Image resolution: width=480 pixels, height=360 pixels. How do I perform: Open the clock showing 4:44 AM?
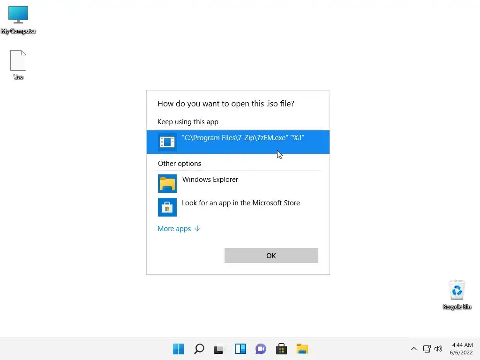461,349
